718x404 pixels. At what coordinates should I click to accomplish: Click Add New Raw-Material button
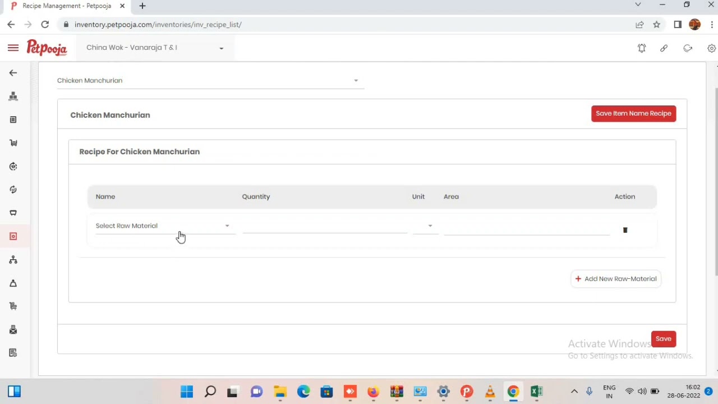(616, 279)
